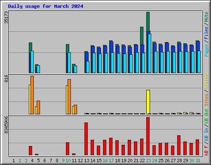Viewport: 211px width, 165px height.
Task: Click the 'Sites' legend label
Action: pyautogui.click(x=206, y=100)
